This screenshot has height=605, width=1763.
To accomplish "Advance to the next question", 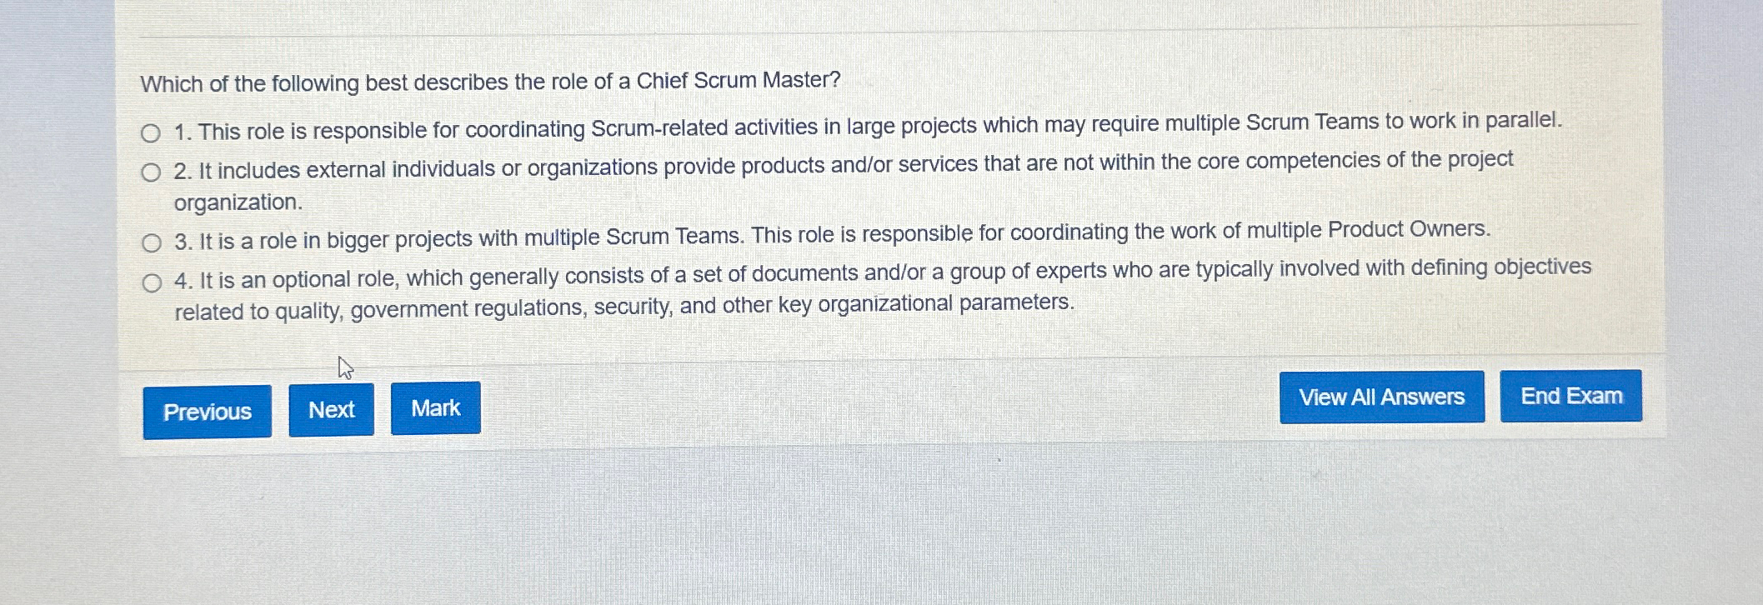I will pos(330,409).
